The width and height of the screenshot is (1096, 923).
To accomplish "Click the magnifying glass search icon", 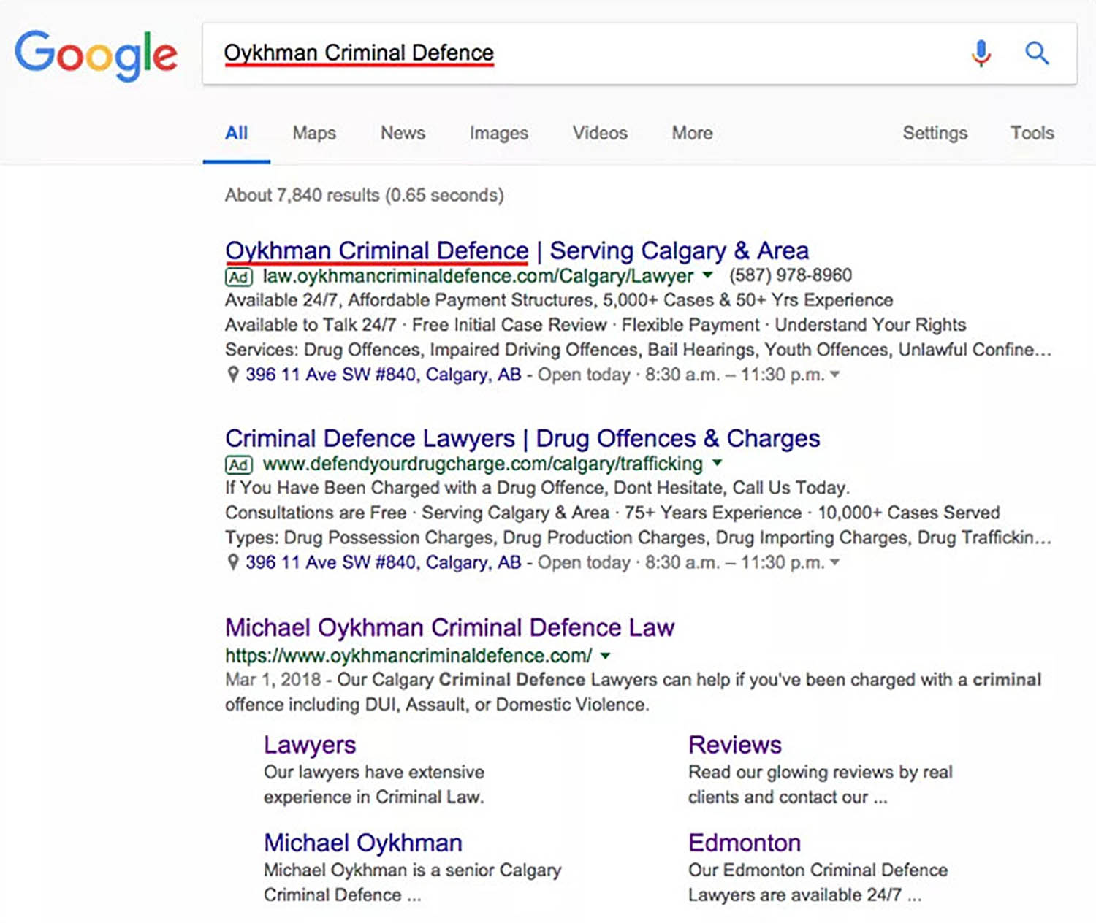I will click(1037, 53).
